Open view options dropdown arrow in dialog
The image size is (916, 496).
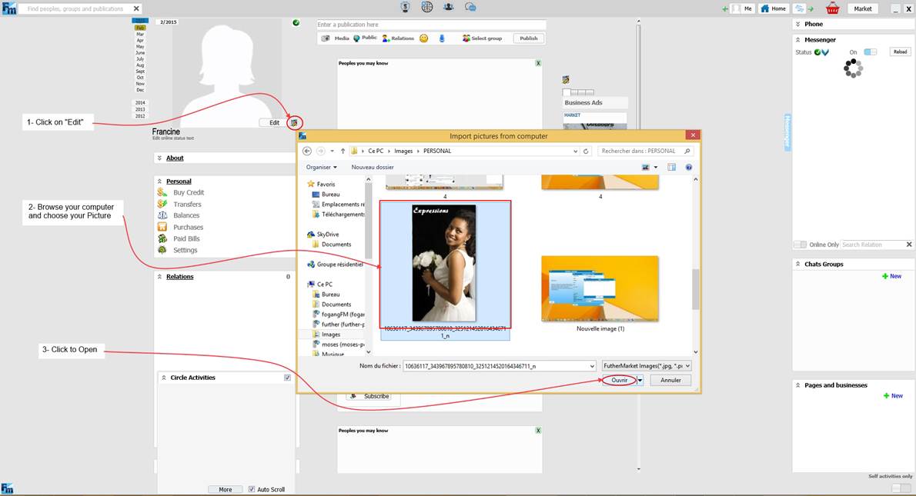pos(656,168)
